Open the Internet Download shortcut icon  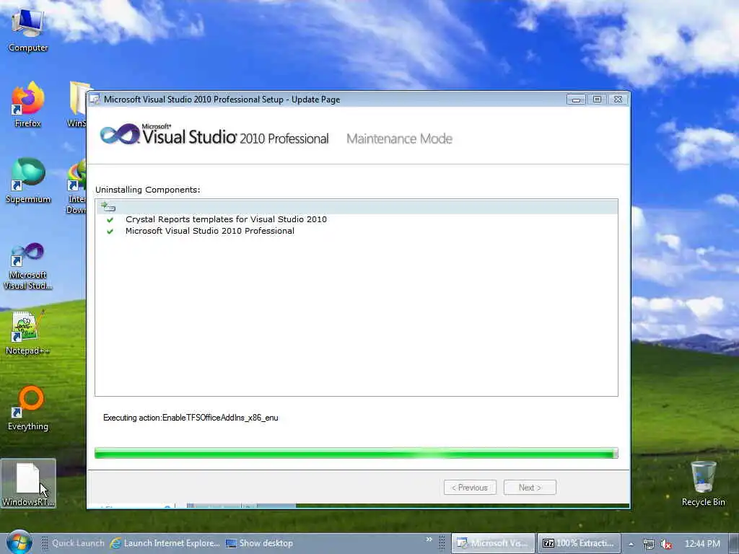pos(76,187)
